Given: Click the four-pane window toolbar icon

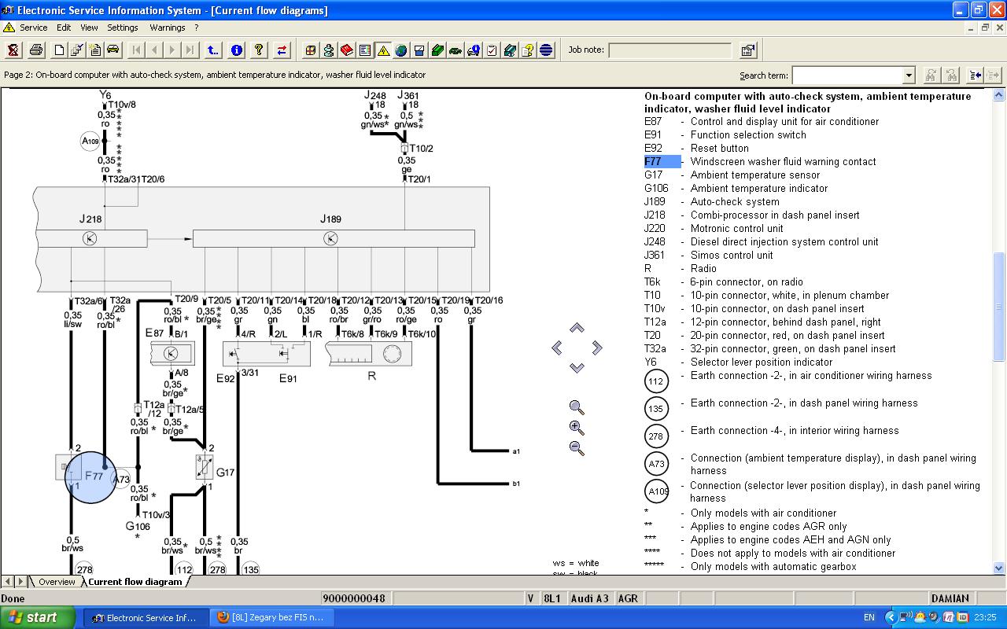Looking at the screenshot, I should click(311, 50).
